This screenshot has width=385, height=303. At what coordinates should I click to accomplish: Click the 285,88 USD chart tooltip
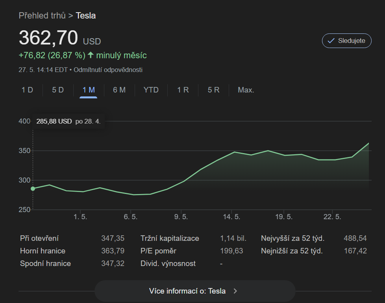68,121
